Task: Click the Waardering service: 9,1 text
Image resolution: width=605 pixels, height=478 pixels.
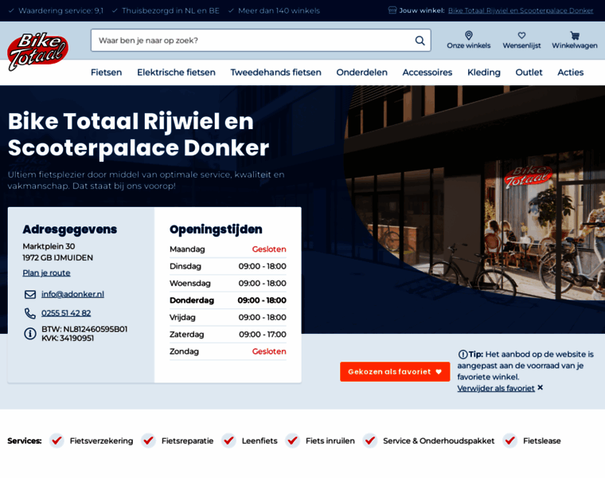Action: tap(61, 10)
